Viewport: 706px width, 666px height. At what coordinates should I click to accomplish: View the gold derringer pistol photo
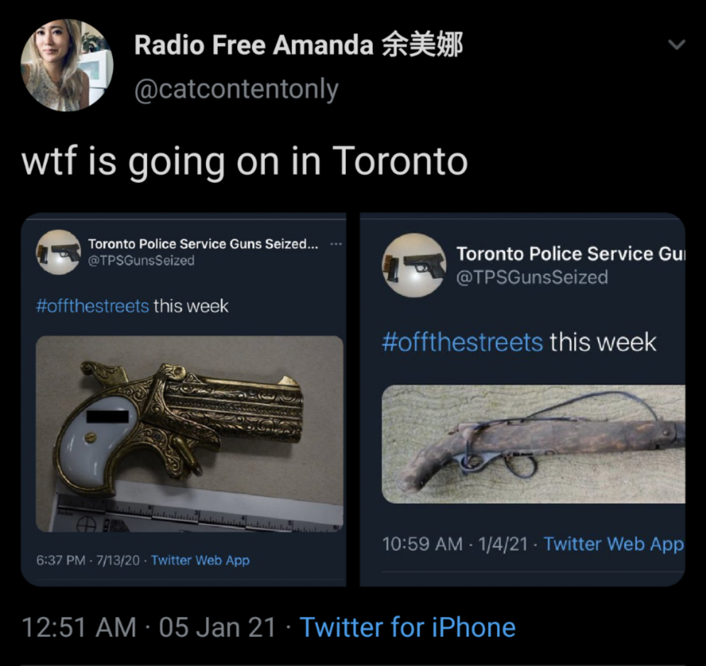(x=190, y=434)
